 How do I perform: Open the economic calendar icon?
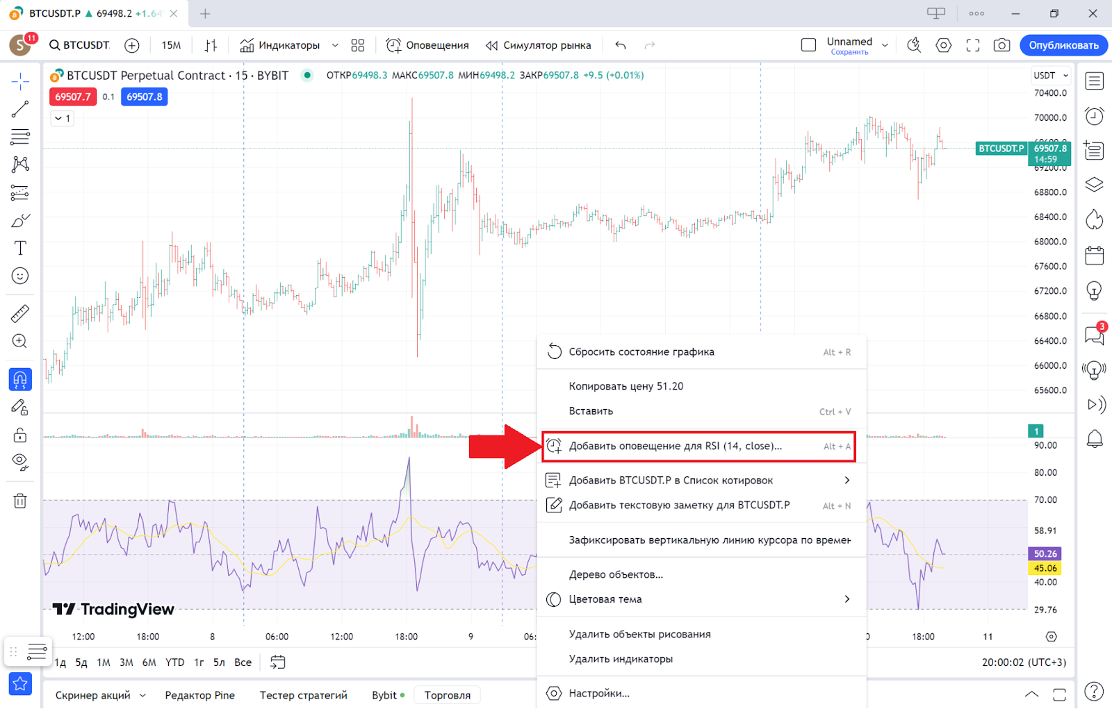tap(1095, 256)
